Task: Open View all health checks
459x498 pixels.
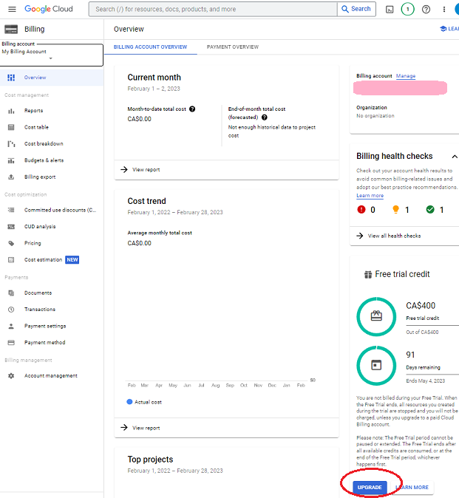Action: point(394,236)
